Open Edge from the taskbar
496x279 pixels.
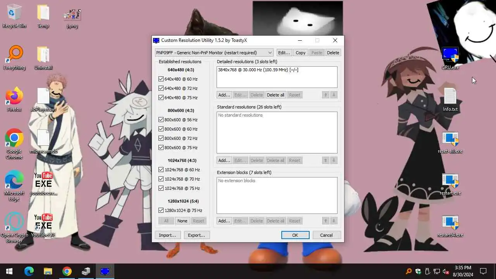pyautogui.click(x=29, y=271)
